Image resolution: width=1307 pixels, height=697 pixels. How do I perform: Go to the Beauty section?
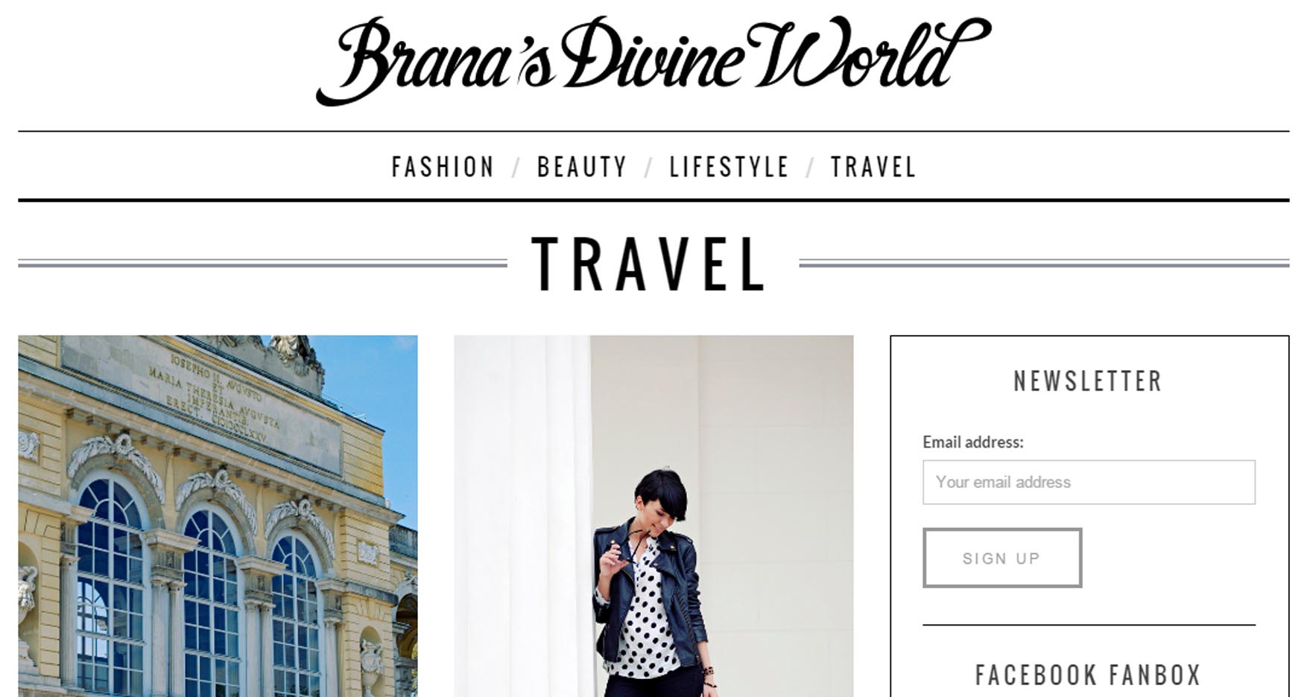click(x=582, y=167)
